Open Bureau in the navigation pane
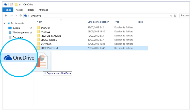The image size is (192, 111). click(x=16, y=28)
